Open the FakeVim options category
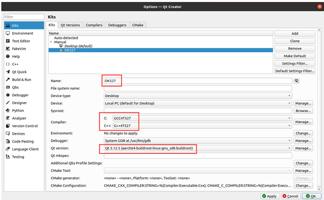 [x=24, y=49]
